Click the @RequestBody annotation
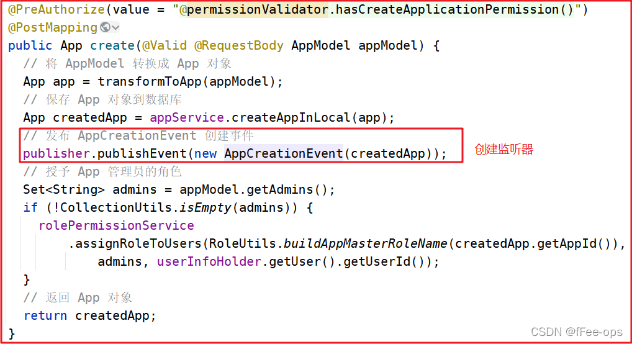 [239, 45]
